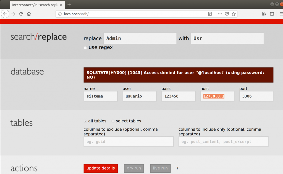Open the Firefox hamburger menu

281,14
